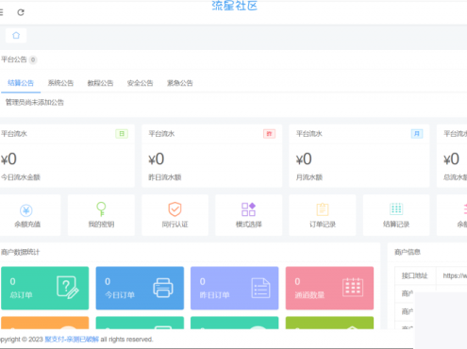The width and height of the screenshot is (467, 349).
Task: Click the 商户数据统计 heading
Action: [20, 252]
